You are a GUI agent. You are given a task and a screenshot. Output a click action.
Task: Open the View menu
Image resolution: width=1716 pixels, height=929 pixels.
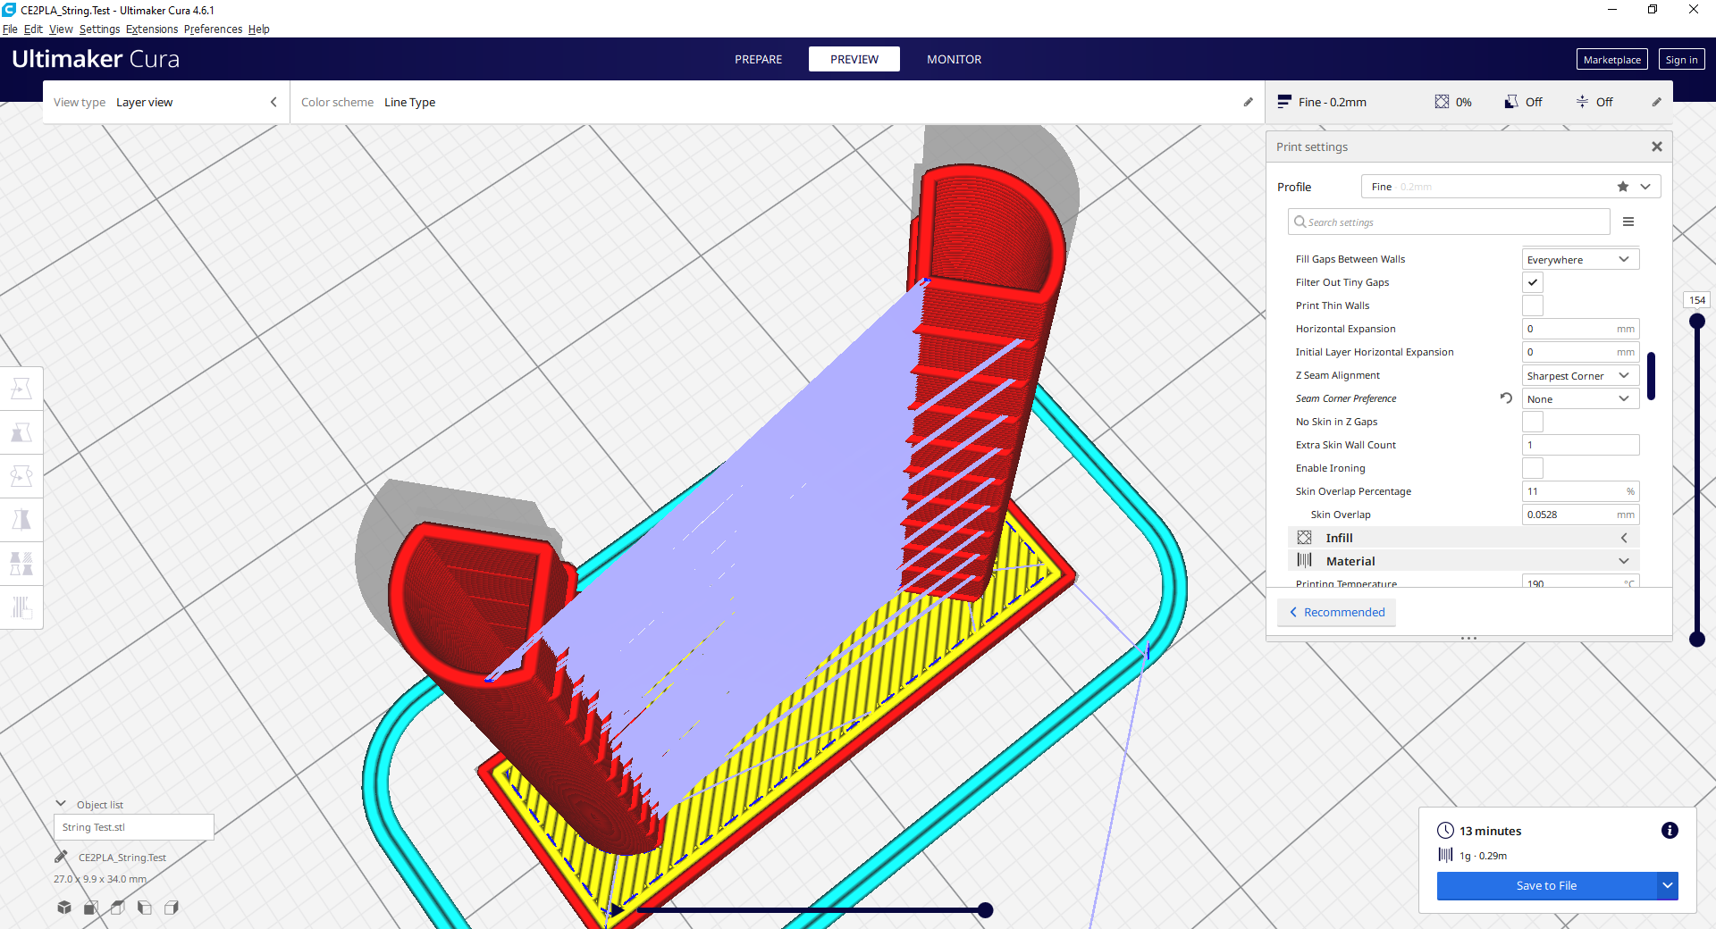coord(61,29)
